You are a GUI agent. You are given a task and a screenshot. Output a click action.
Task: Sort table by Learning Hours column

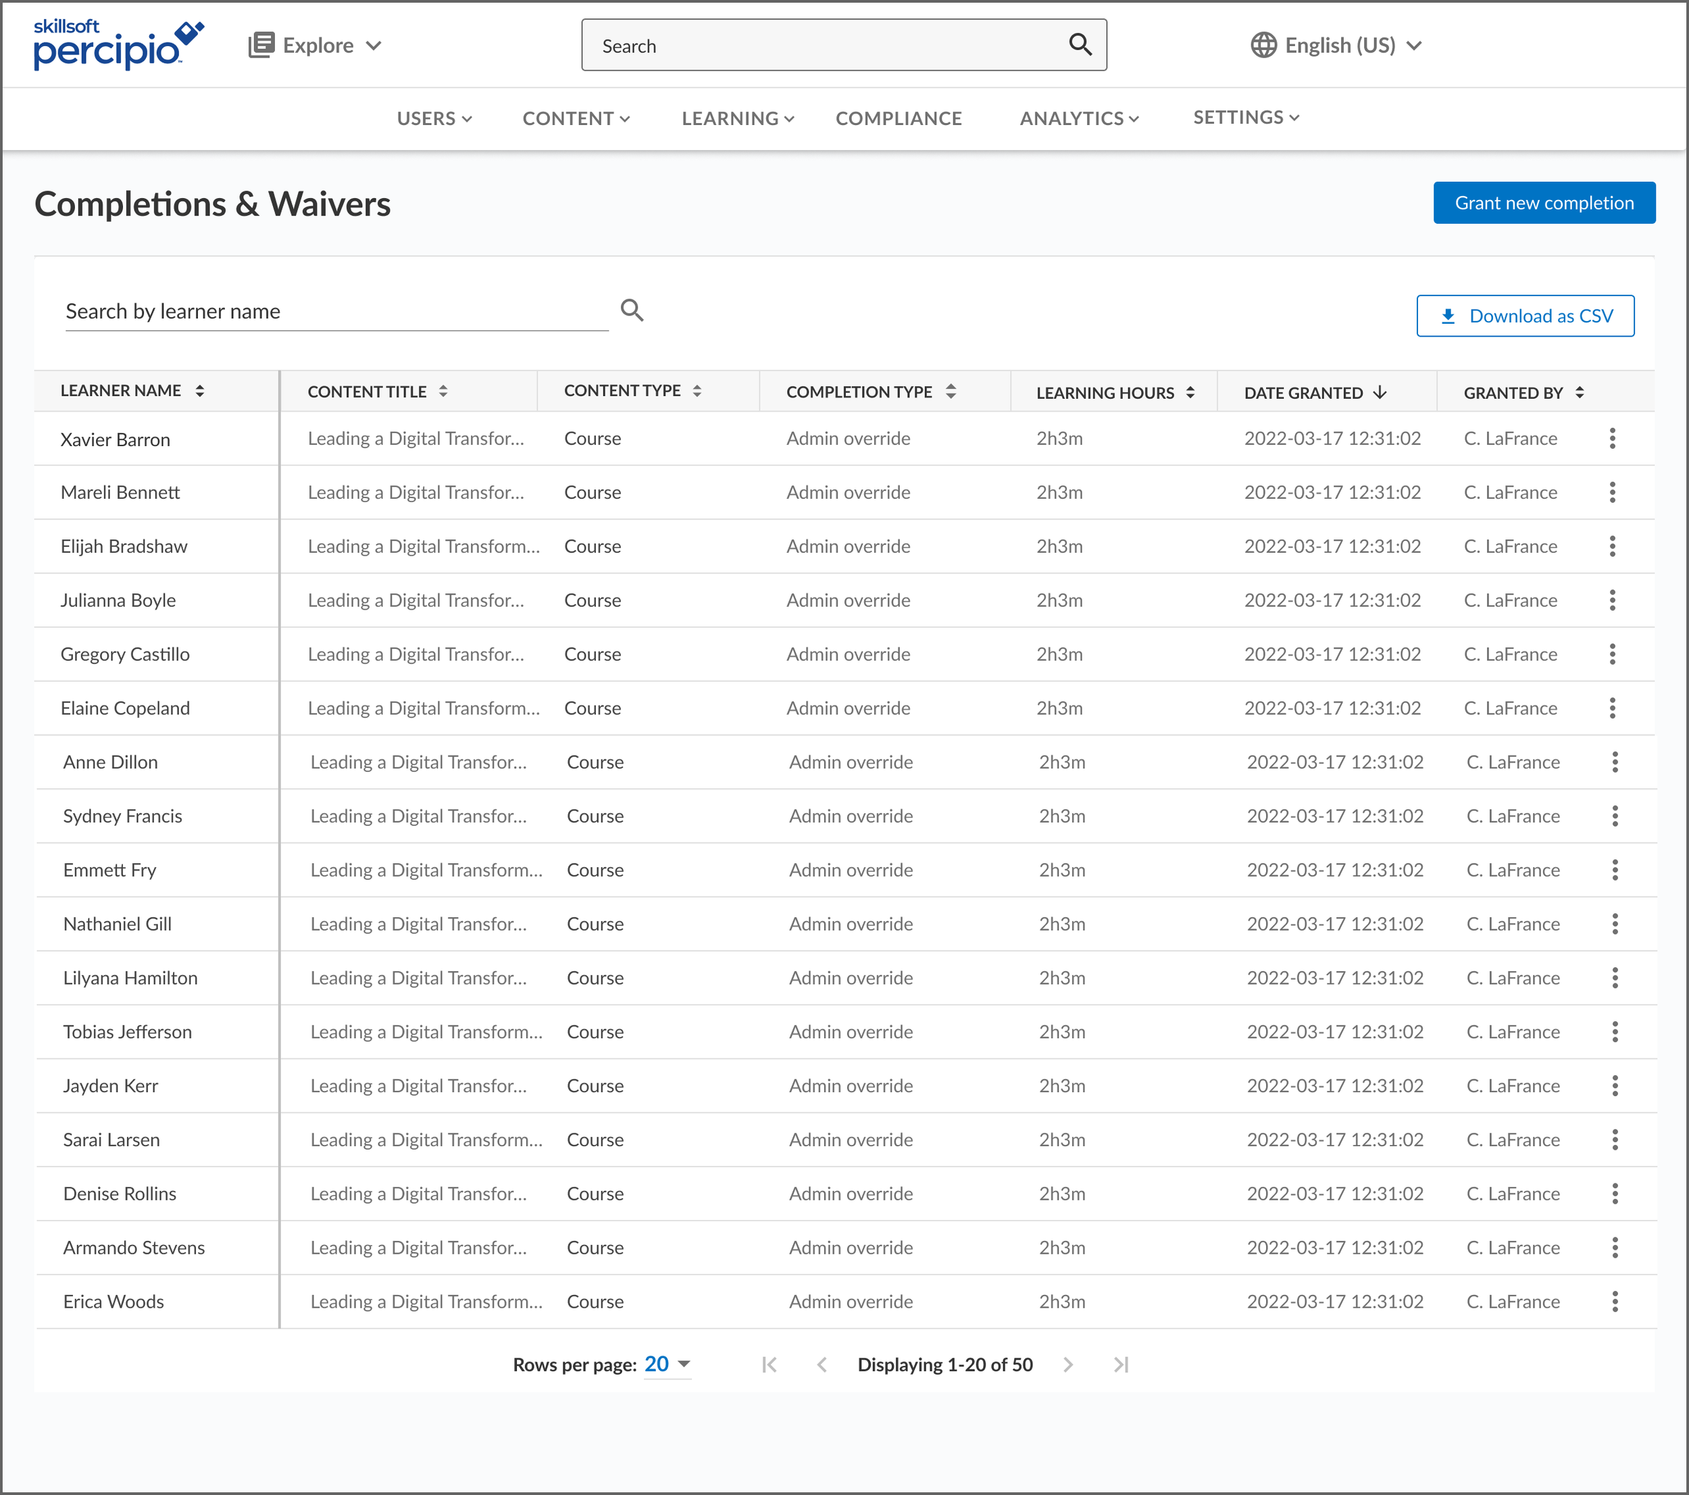(1190, 393)
